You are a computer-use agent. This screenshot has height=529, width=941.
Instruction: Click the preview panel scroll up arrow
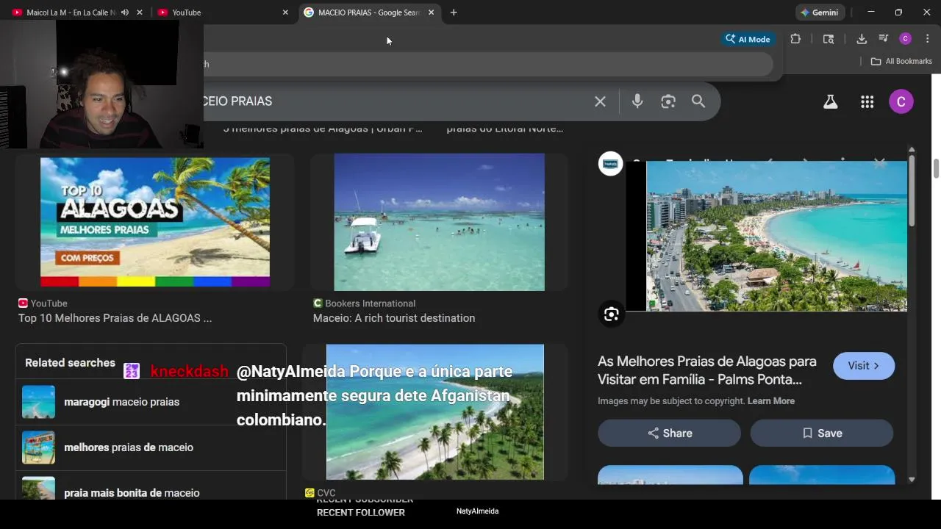click(x=912, y=150)
